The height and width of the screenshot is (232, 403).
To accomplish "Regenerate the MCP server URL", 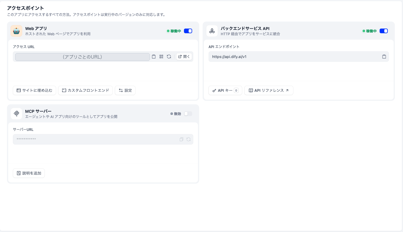I will [x=188, y=139].
